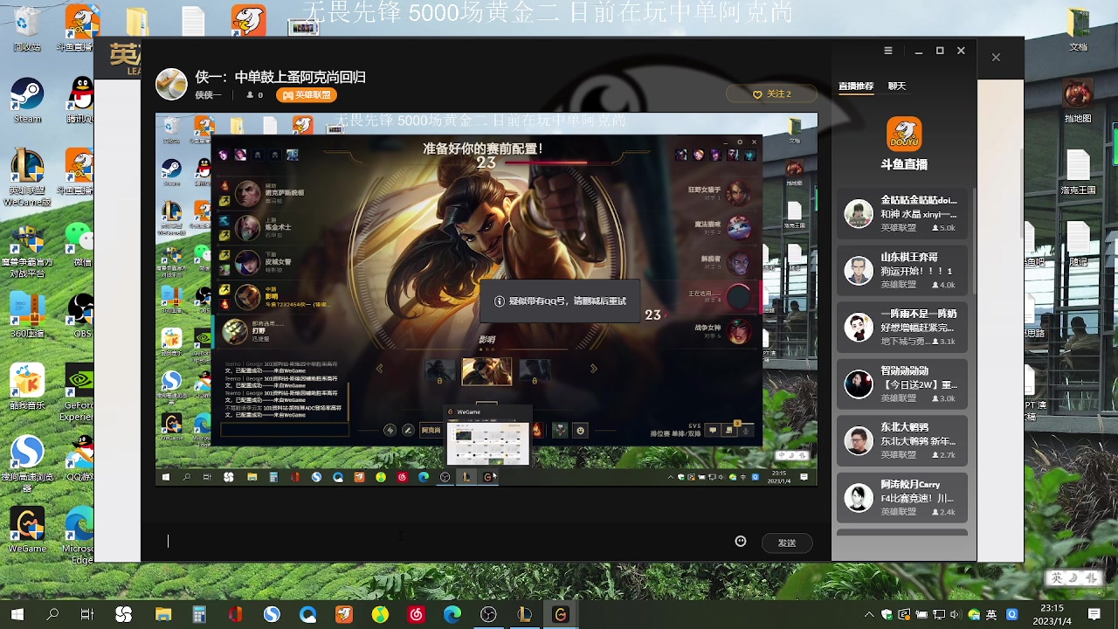Open the Douyu taskbar icon

click(x=344, y=614)
